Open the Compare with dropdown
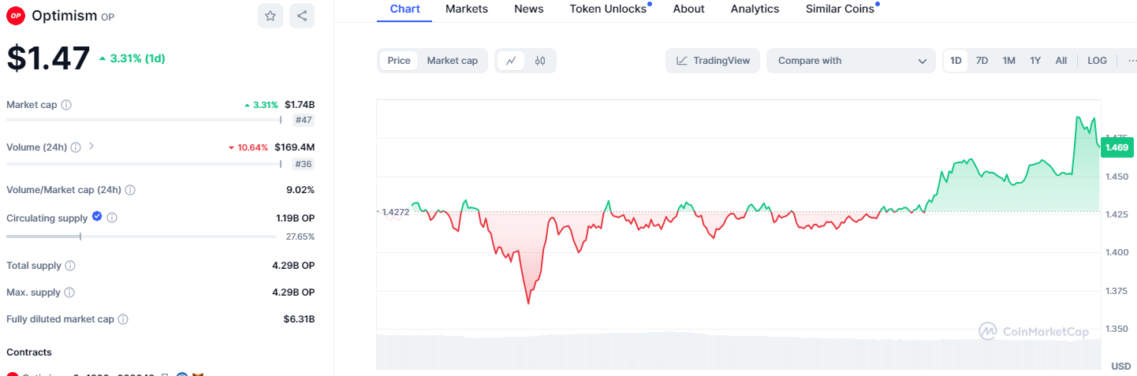This screenshot has height=376, width=1137. tap(851, 61)
